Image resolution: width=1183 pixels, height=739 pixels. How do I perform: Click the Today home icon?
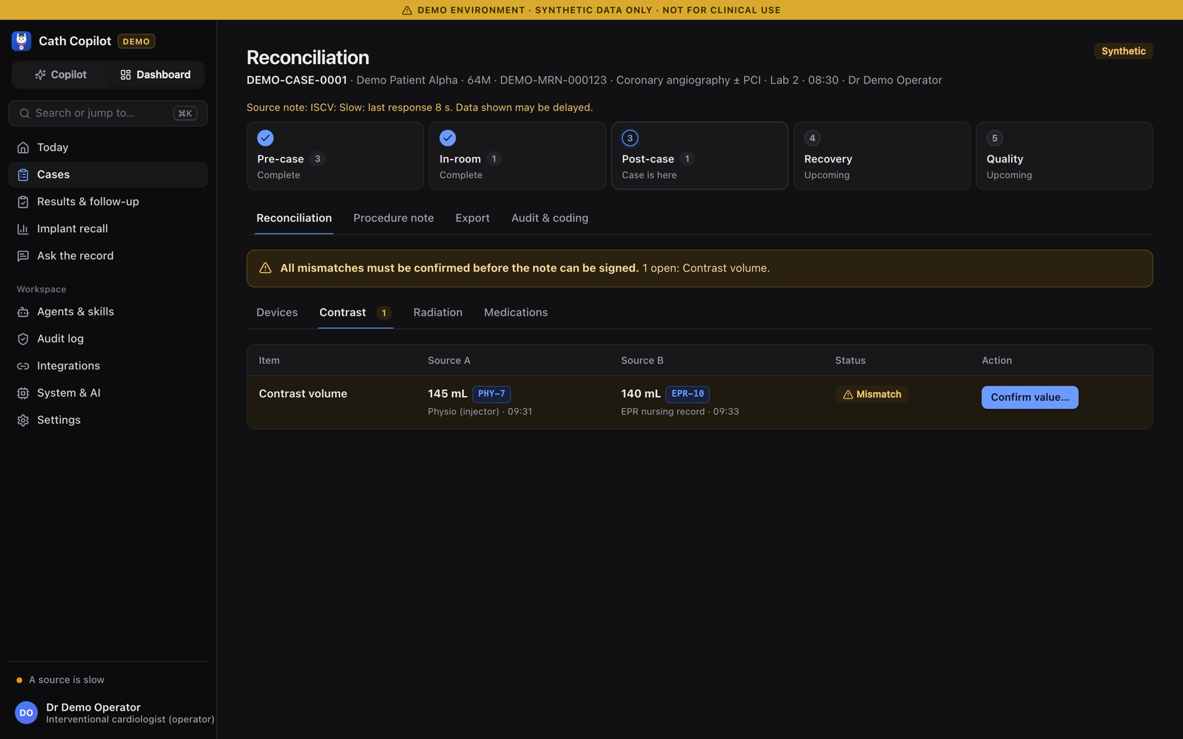pos(23,148)
